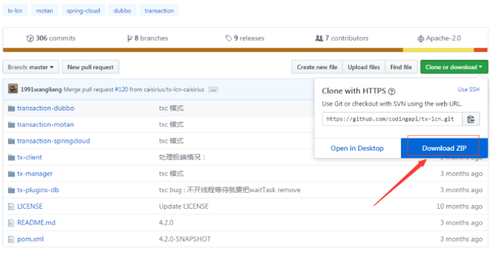Open the LICENSE file
The width and height of the screenshot is (491, 257).
click(30, 206)
